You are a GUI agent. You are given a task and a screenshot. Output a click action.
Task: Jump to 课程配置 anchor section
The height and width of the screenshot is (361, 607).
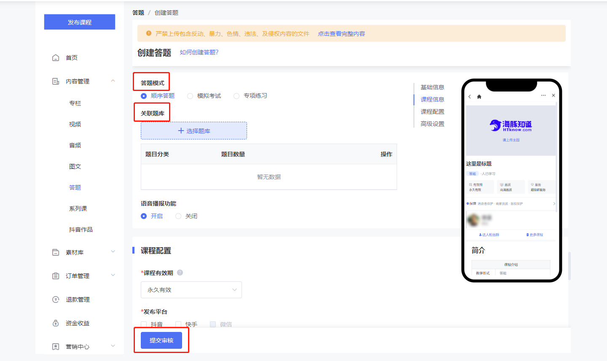click(x=432, y=112)
